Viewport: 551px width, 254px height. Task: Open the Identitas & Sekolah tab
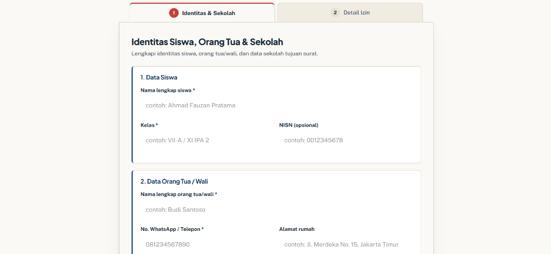(x=202, y=13)
